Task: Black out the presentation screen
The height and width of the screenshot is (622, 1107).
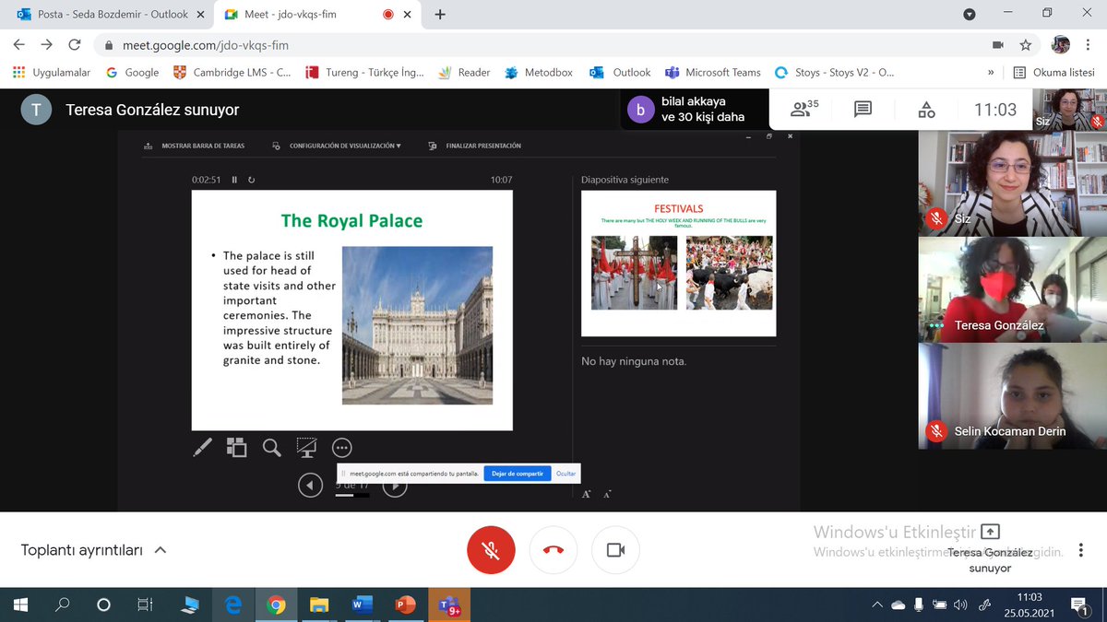Action: [x=306, y=447]
